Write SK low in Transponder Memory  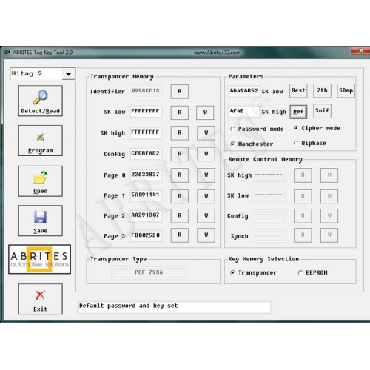tap(205, 112)
